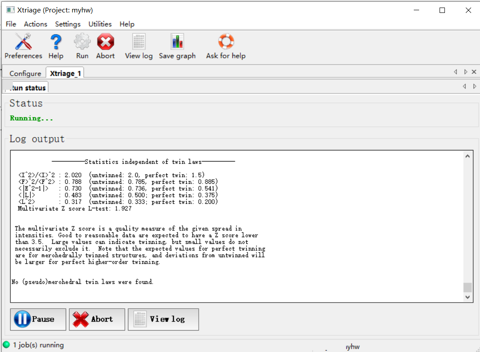
Task: Click the blue question mark Help icon
Action: (x=56, y=42)
